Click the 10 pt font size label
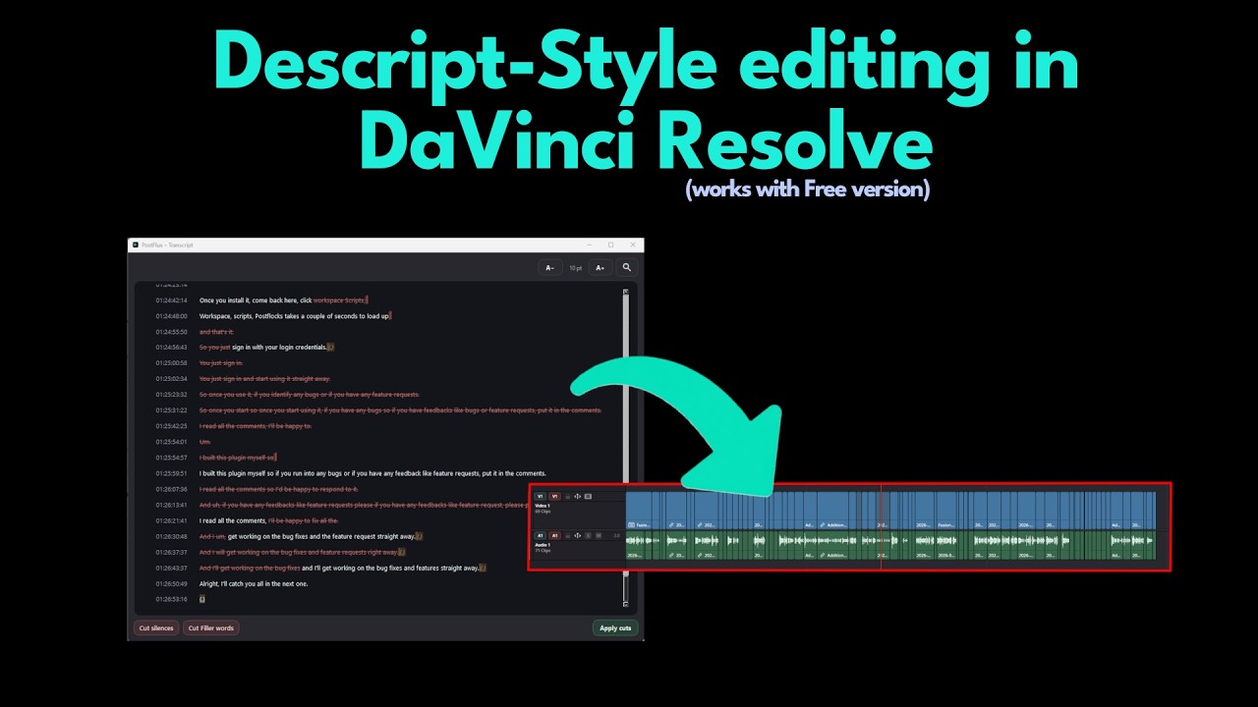Screen dimensions: 1258x707 [577, 267]
